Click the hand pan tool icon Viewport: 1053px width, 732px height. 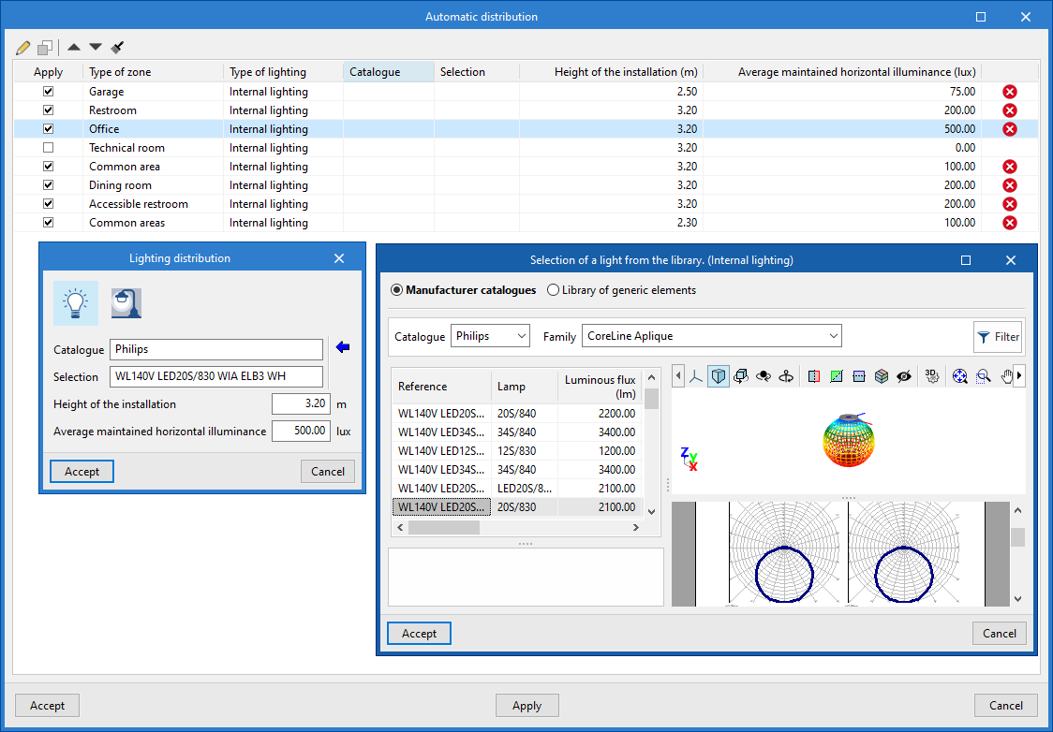(1007, 376)
